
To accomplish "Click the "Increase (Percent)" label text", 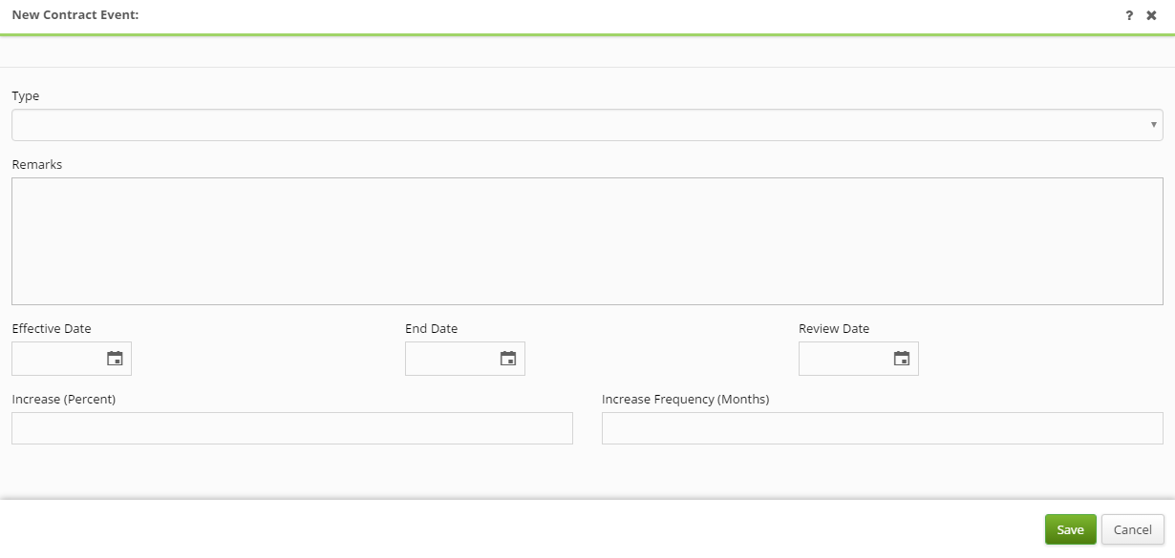I will point(64,400).
